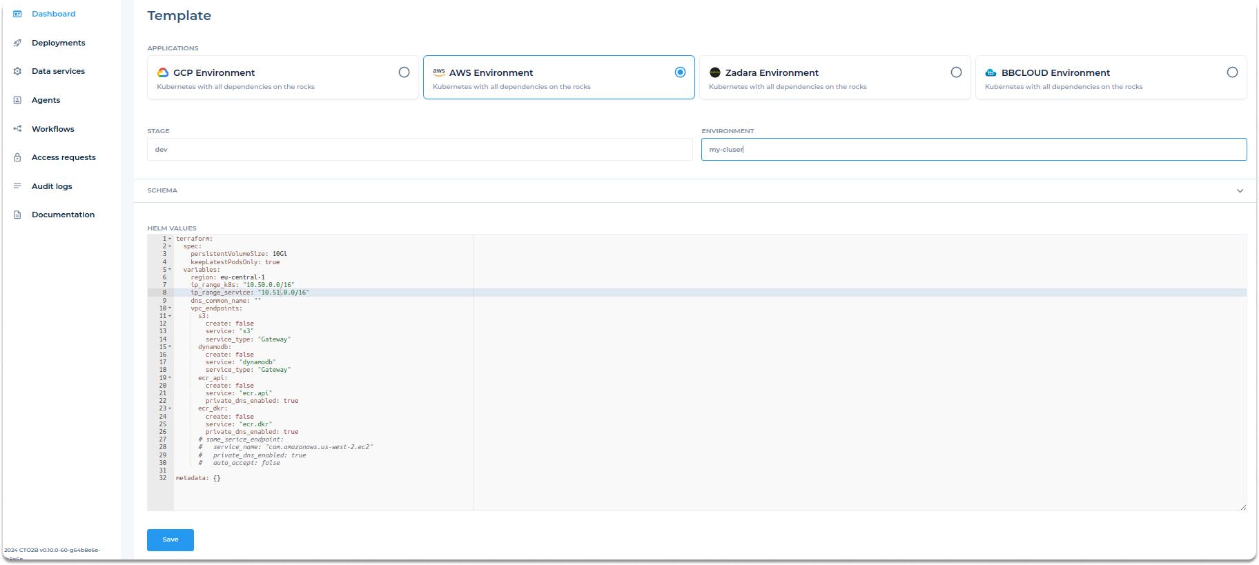Navigate to Workflows

[x=52, y=129]
